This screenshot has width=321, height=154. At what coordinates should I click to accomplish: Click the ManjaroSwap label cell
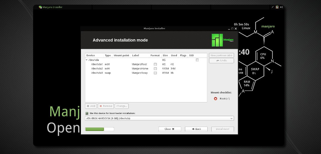click(x=139, y=73)
